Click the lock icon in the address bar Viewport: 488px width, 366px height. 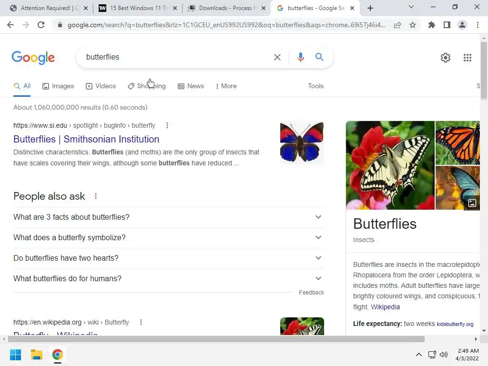(x=60, y=25)
